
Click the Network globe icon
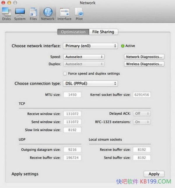(x=48, y=13)
